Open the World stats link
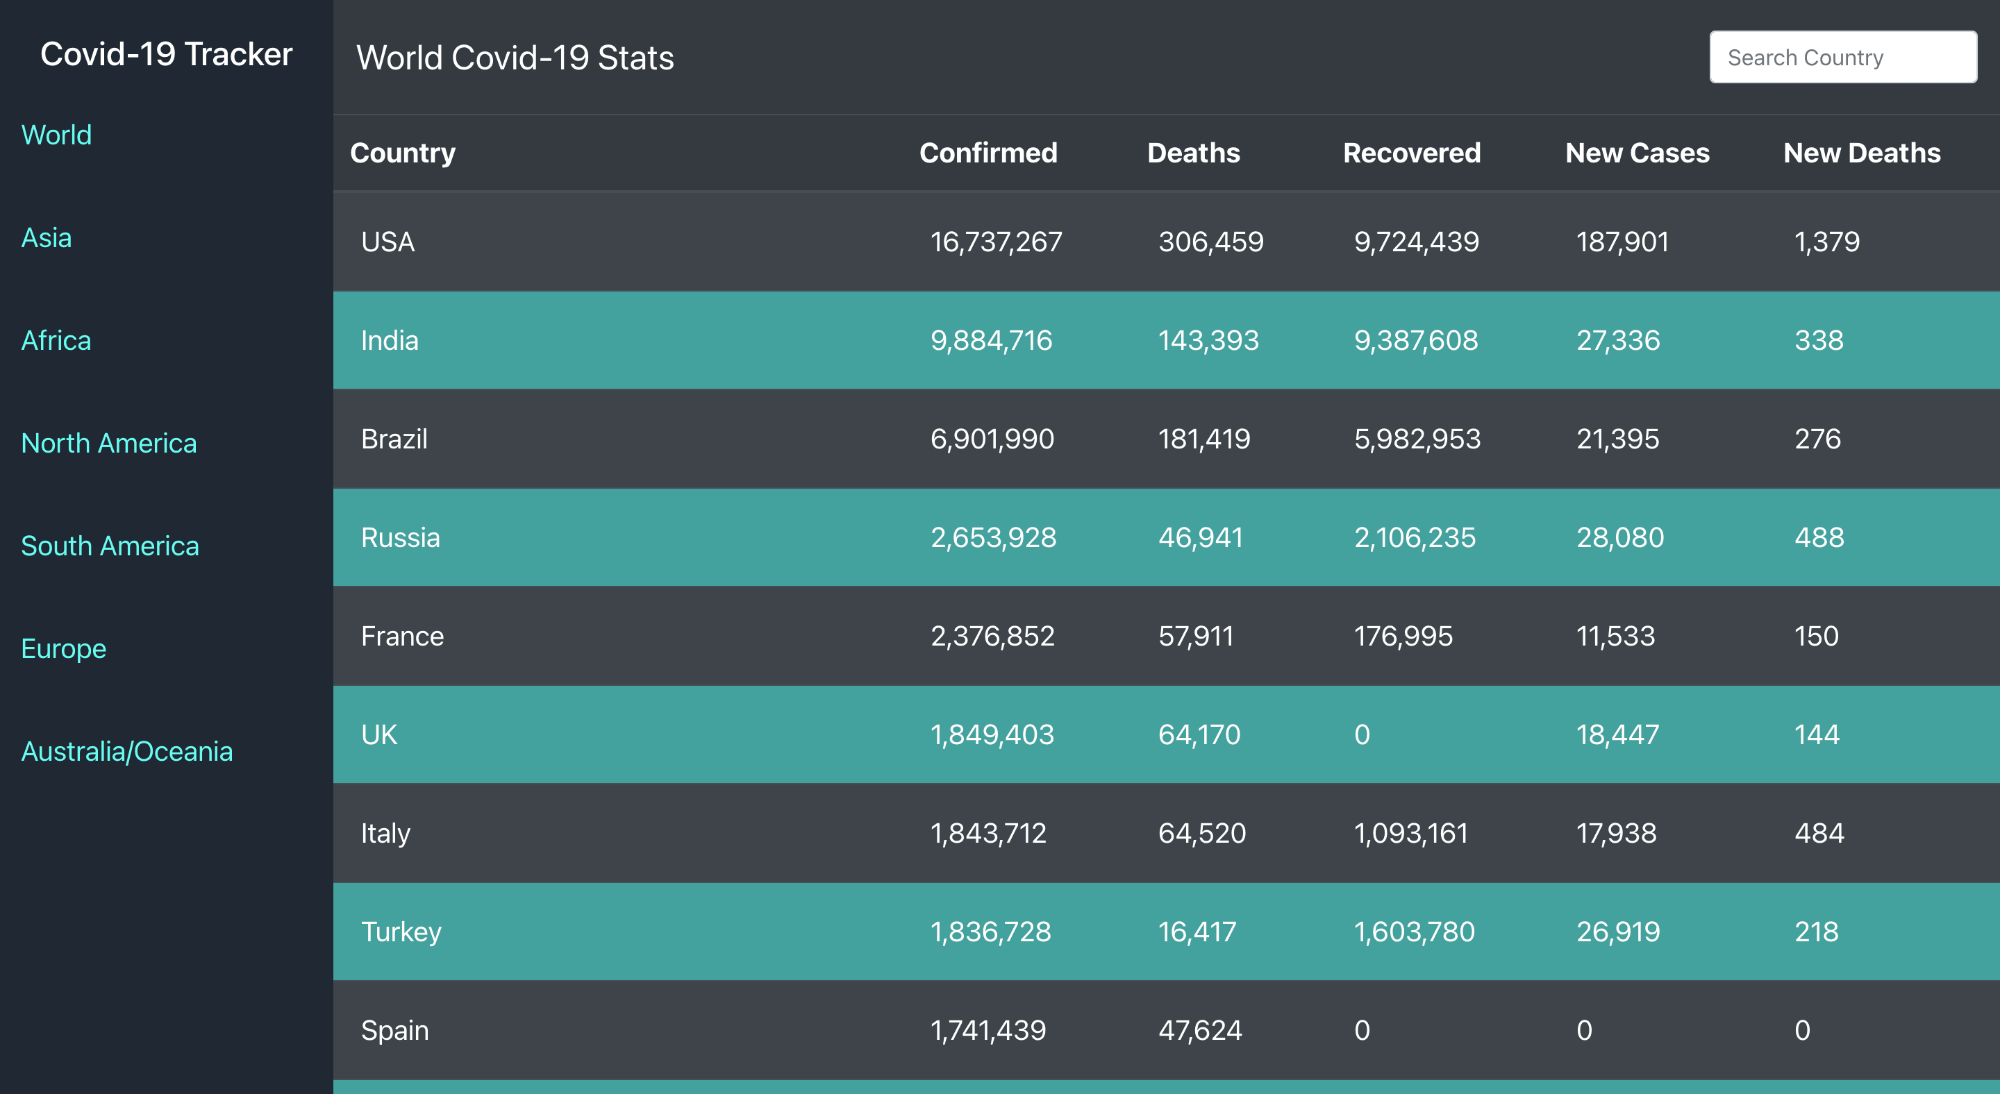2000x1094 pixels. [57, 135]
